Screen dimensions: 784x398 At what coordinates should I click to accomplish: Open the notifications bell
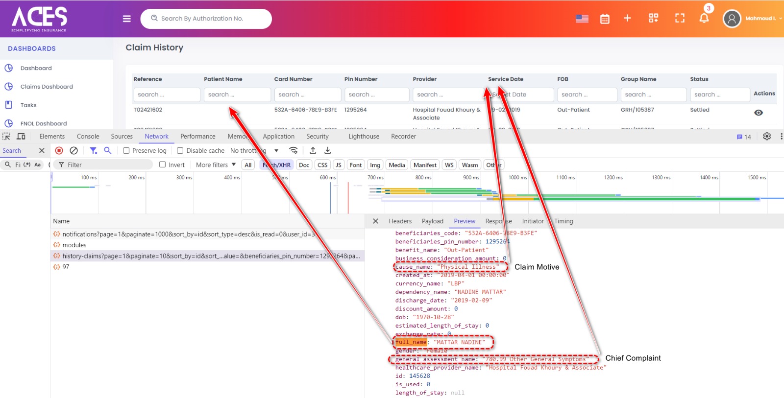[704, 19]
